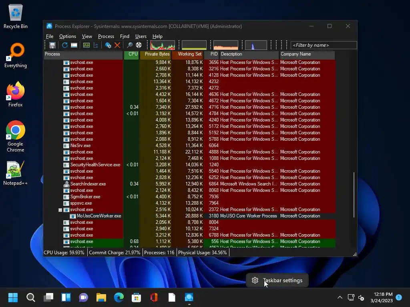
Task: Open the Google Chrome desktop shortcut
Action: click(16, 136)
